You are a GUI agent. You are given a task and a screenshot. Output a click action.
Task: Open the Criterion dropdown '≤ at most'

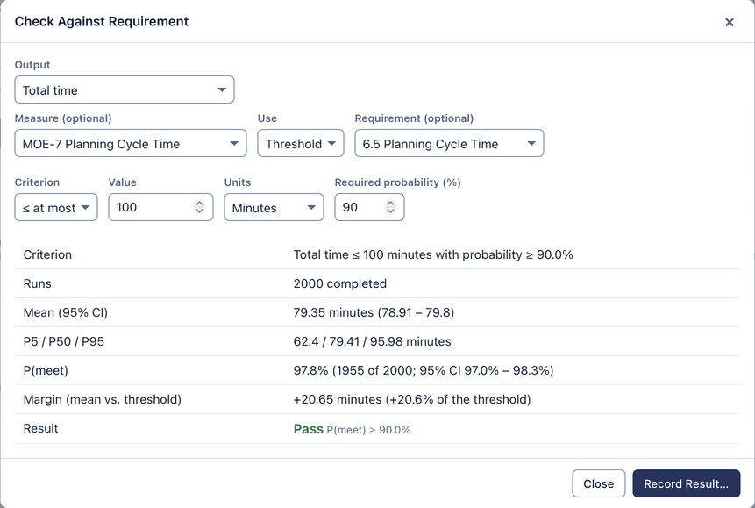pyautogui.click(x=56, y=207)
